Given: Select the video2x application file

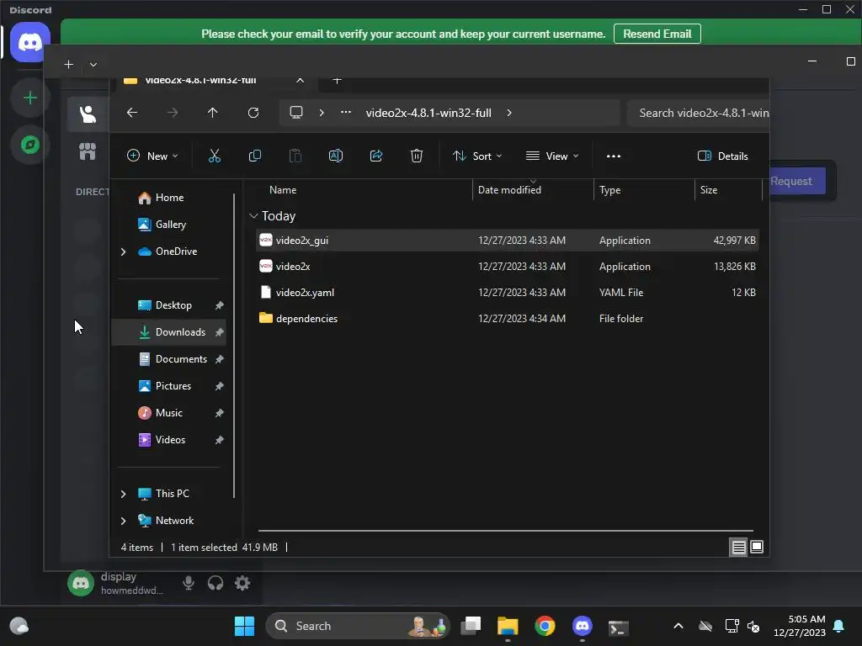Looking at the screenshot, I should coord(508,267).
